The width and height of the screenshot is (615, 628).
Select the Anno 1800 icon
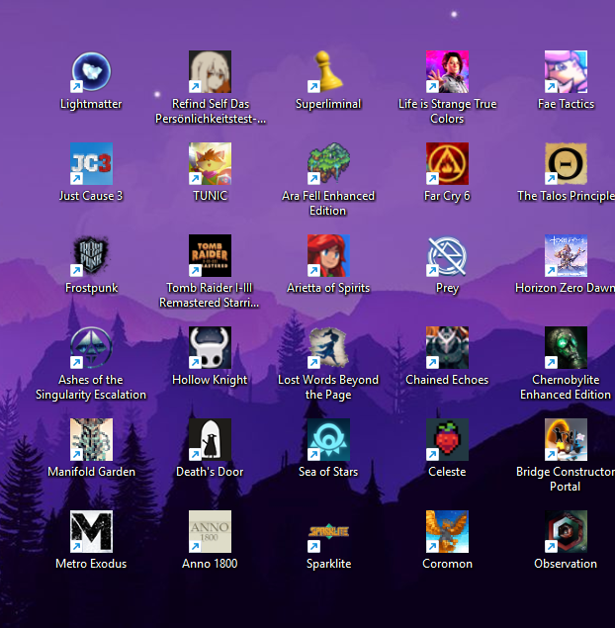(210, 532)
